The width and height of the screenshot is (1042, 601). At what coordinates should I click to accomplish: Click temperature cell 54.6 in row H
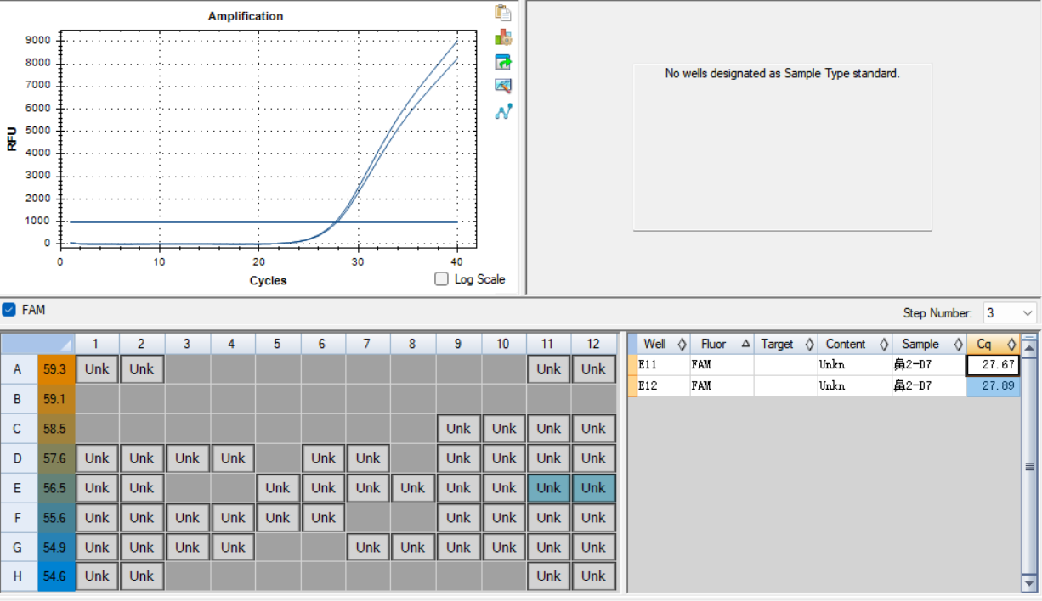click(x=56, y=576)
